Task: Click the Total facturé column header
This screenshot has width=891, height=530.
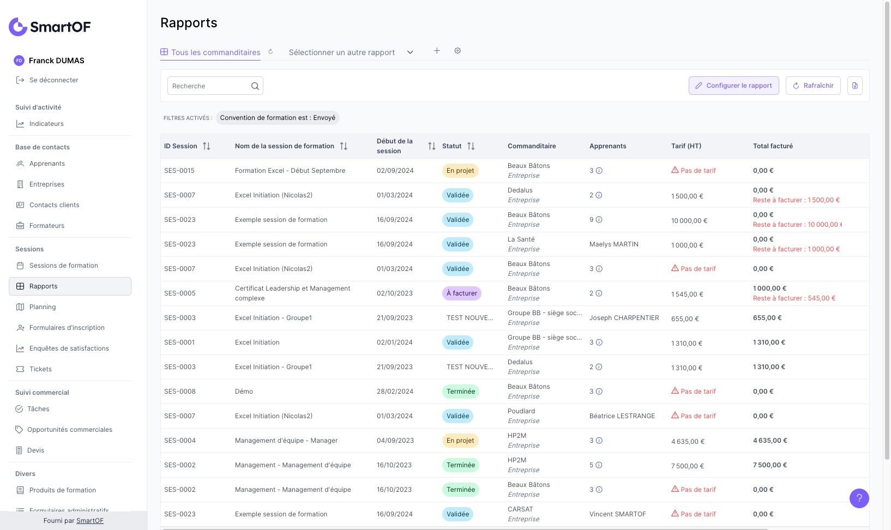Action: (x=773, y=146)
